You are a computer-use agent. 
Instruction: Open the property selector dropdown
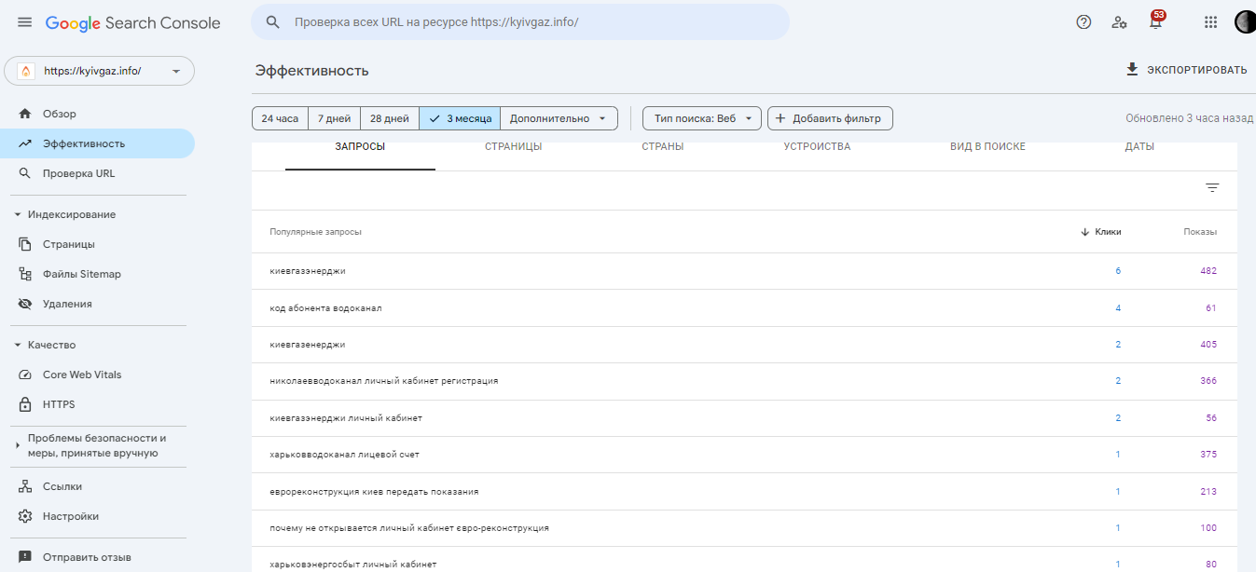(x=100, y=71)
